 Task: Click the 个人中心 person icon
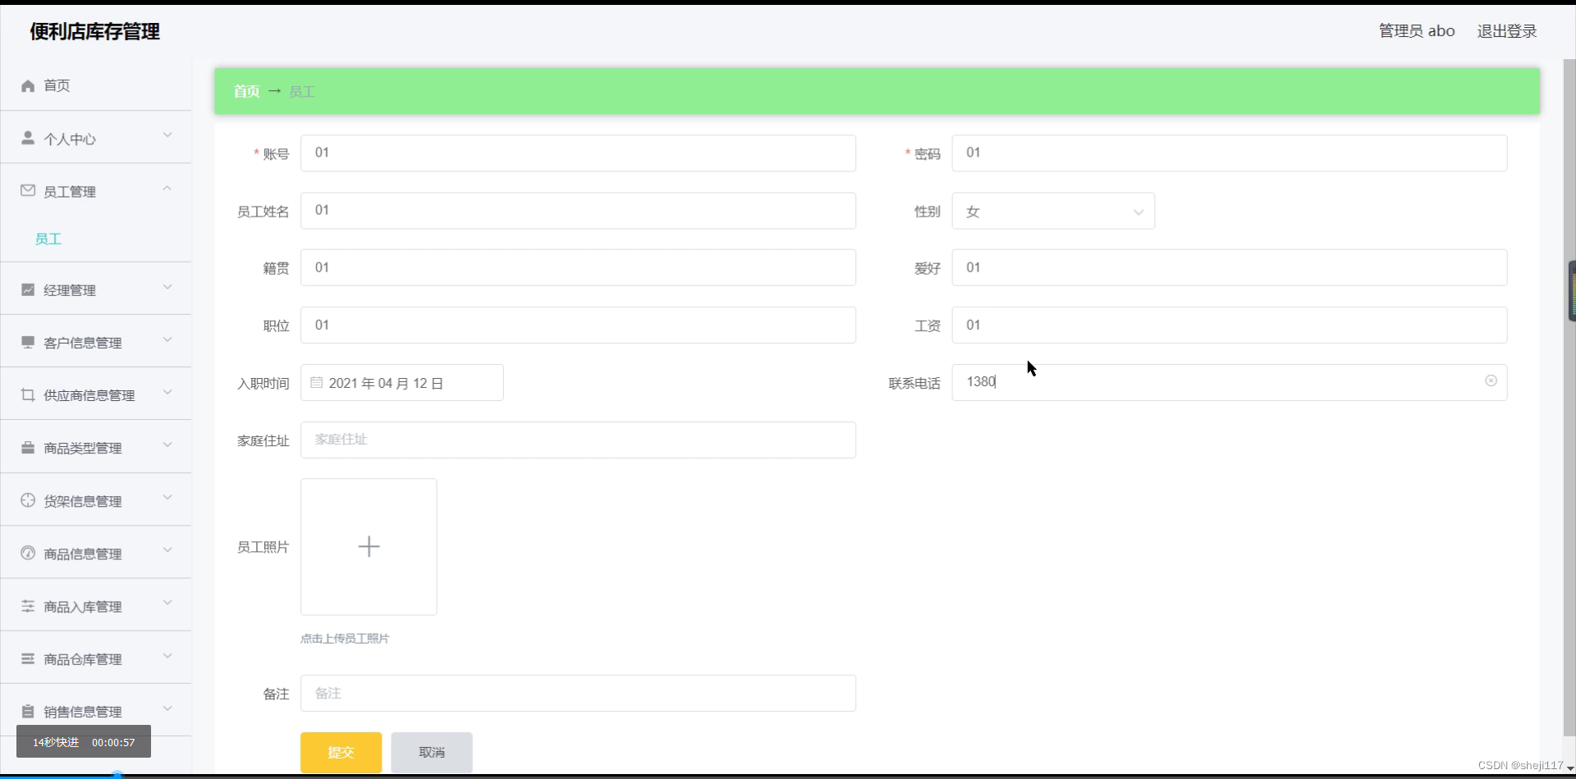click(27, 138)
